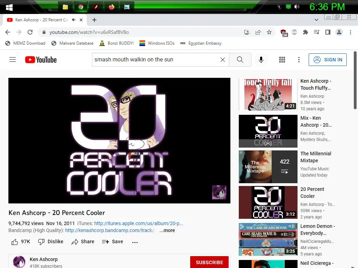Mute the tab using the audio icon
The image size is (358, 268).
pyautogui.click(x=73, y=20)
